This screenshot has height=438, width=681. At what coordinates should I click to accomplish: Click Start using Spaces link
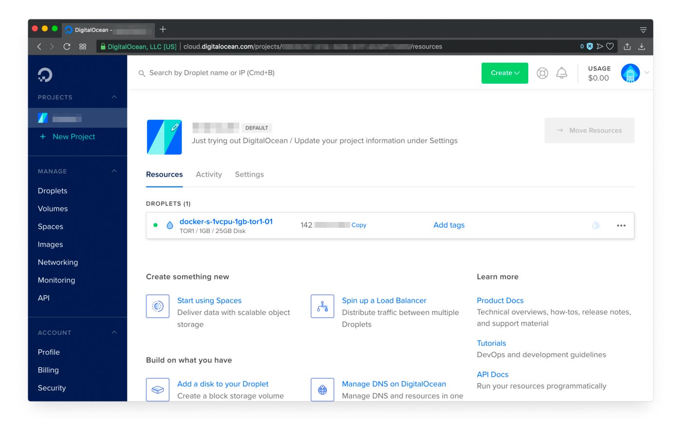209,301
